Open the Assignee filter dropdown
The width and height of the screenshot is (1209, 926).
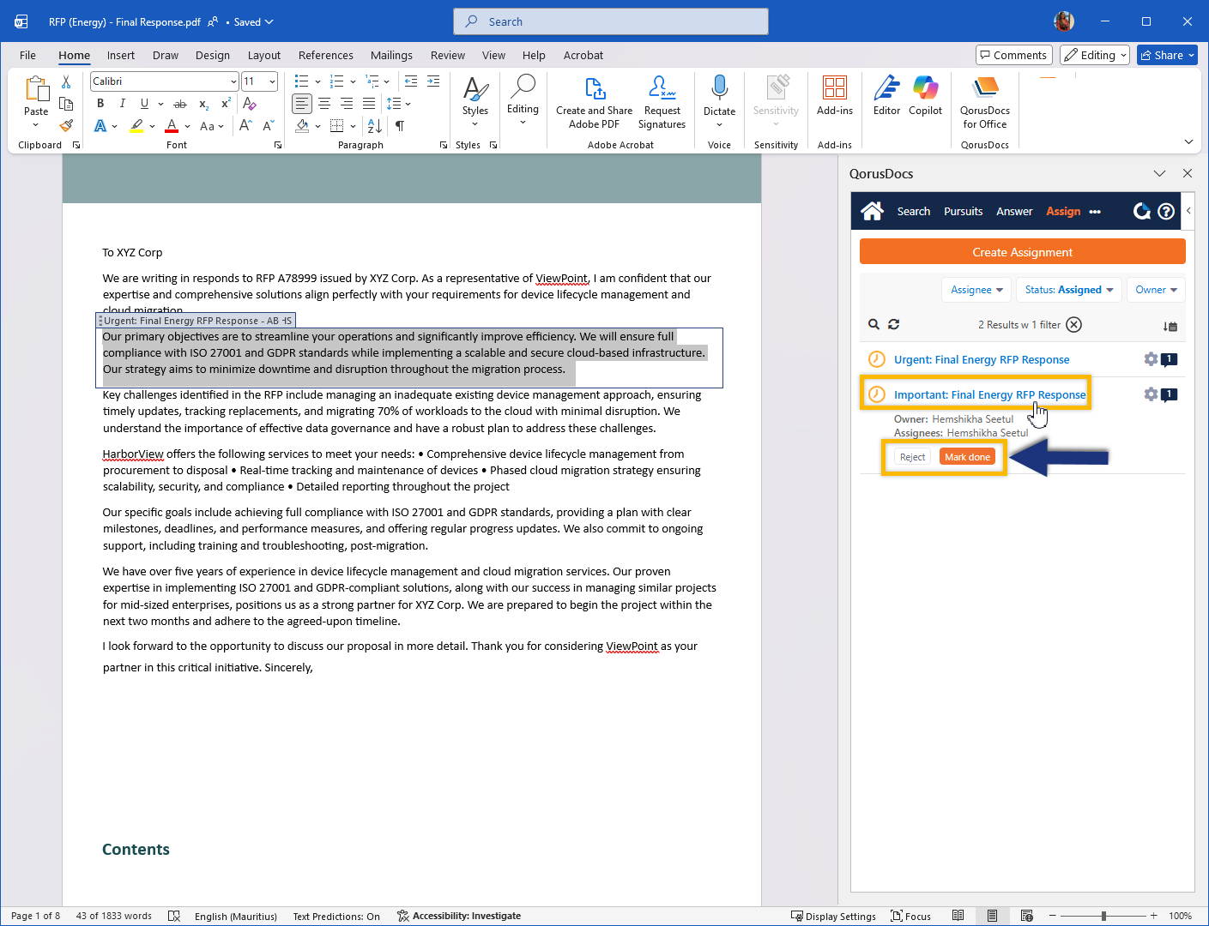[x=976, y=290]
